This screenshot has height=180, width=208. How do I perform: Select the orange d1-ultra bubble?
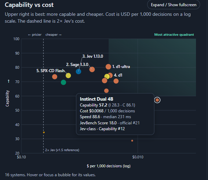[x=108, y=67]
